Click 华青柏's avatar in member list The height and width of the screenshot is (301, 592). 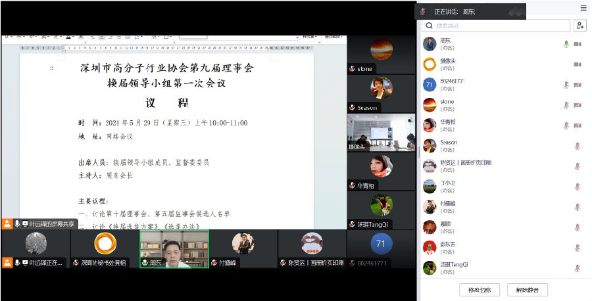pyautogui.click(x=430, y=126)
